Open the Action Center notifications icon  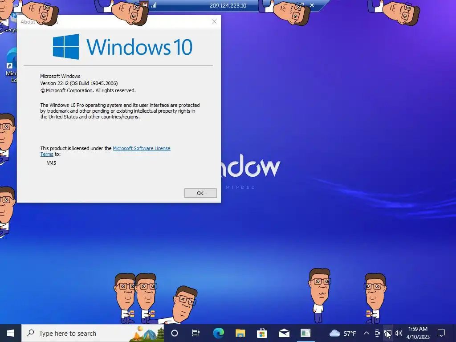441,333
